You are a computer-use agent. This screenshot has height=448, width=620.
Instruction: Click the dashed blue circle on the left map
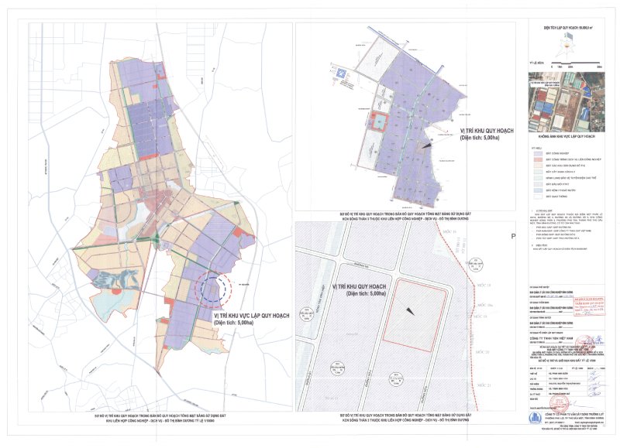tap(214, 291)
